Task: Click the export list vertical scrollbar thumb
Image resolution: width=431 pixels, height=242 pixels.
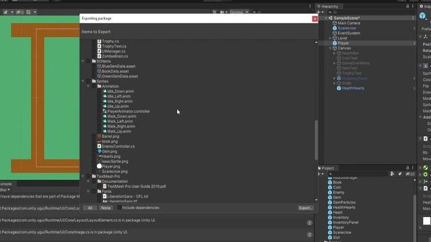Action: click(x=316, y=140)
